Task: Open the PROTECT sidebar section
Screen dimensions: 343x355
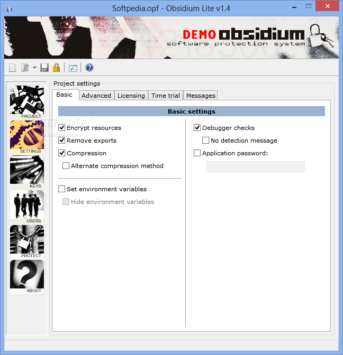Action: tap(27, 241)
